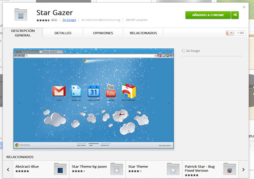Click the (622) ratings count

(54, 20)
